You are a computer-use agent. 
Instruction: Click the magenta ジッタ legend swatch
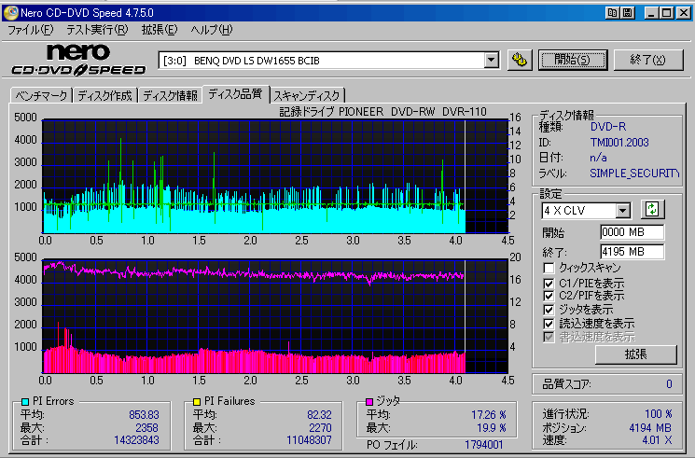click(x=369, y=402)
